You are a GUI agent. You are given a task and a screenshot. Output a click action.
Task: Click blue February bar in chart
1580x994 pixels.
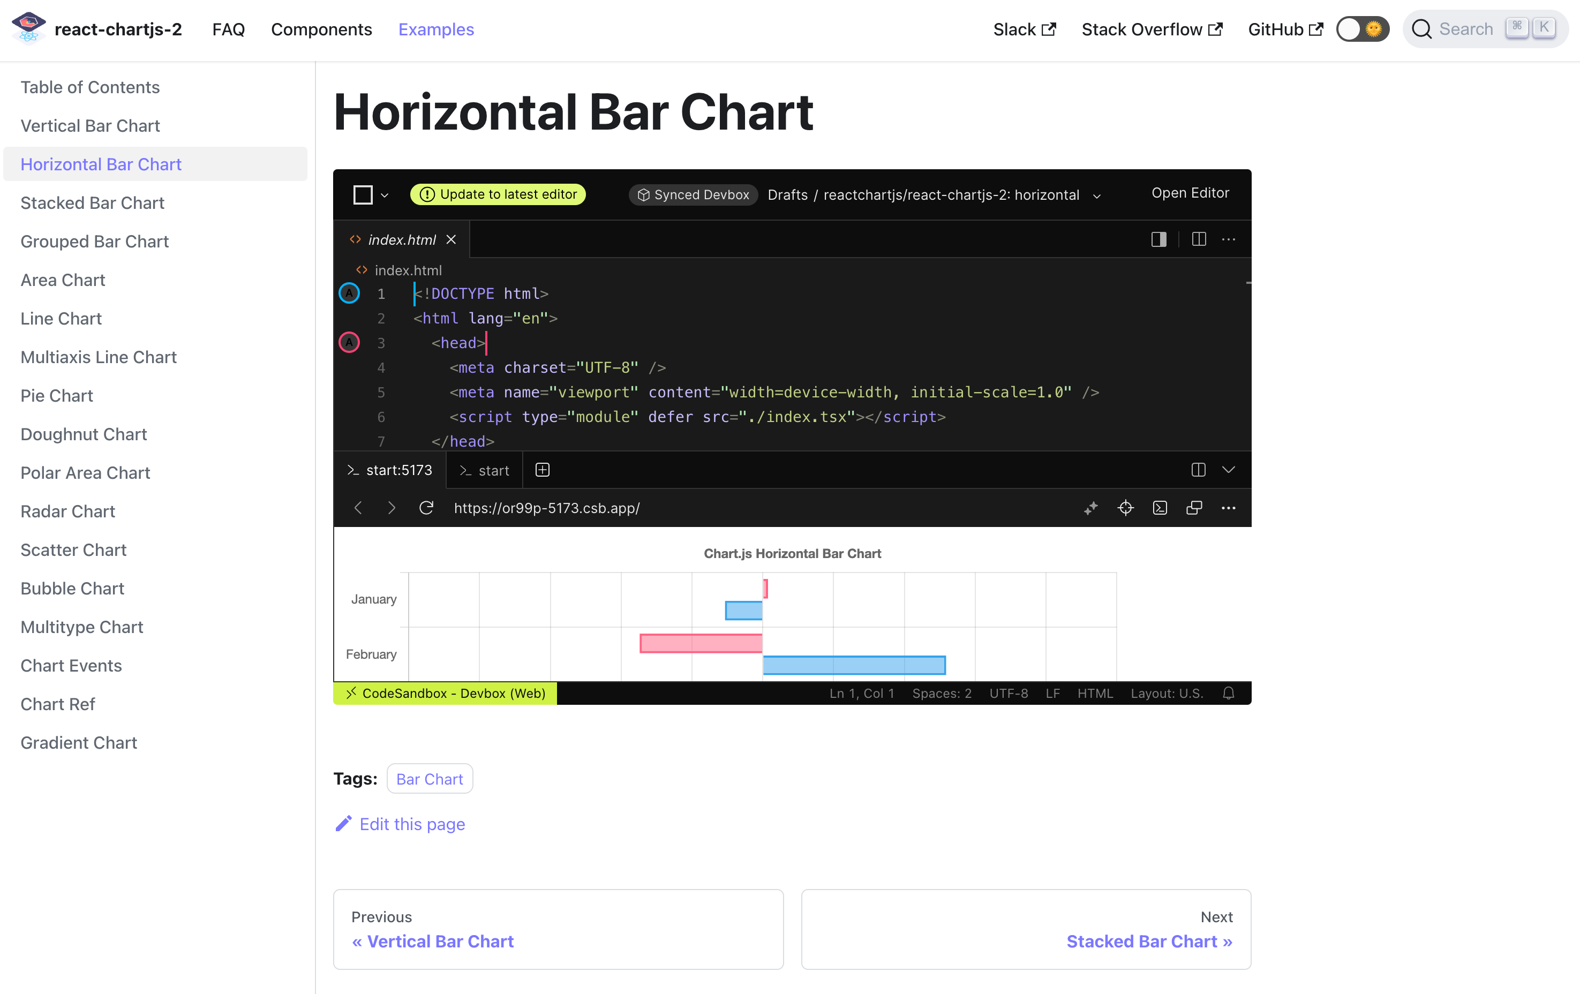coord(853,665)
